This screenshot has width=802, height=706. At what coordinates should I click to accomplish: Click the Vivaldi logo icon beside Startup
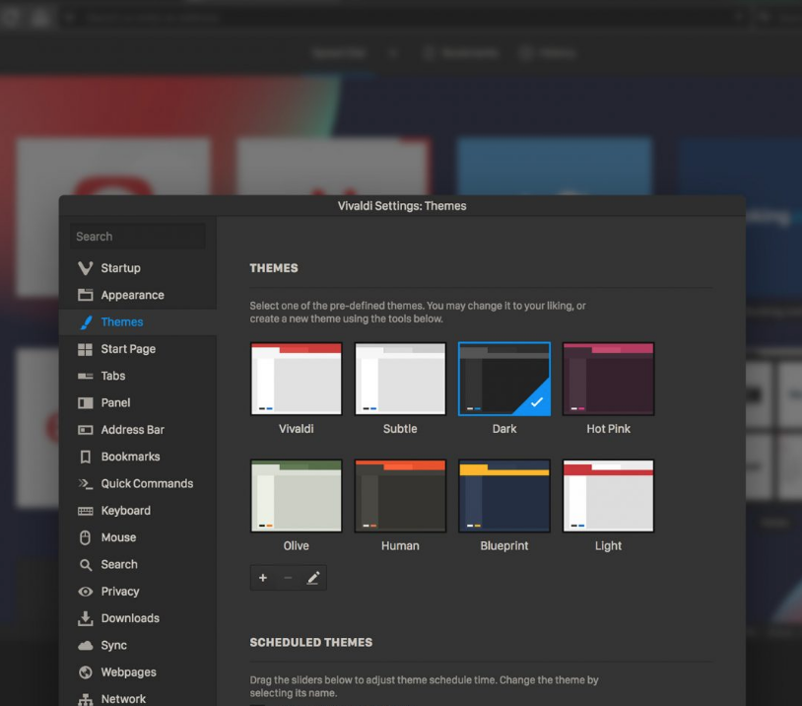[x=86, y=268]
